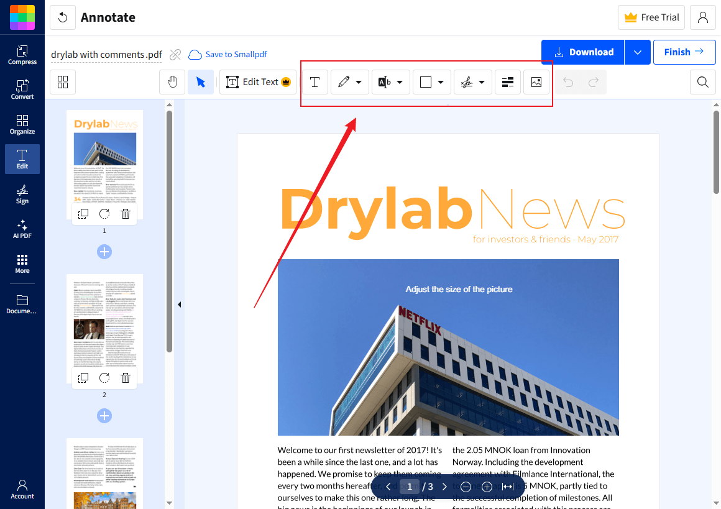Collapse the thumbnail sidebar with the arrow
Image resolution: width=721 pixels, height=509 pixels.
pyautogui.click(x=179, y=304)
